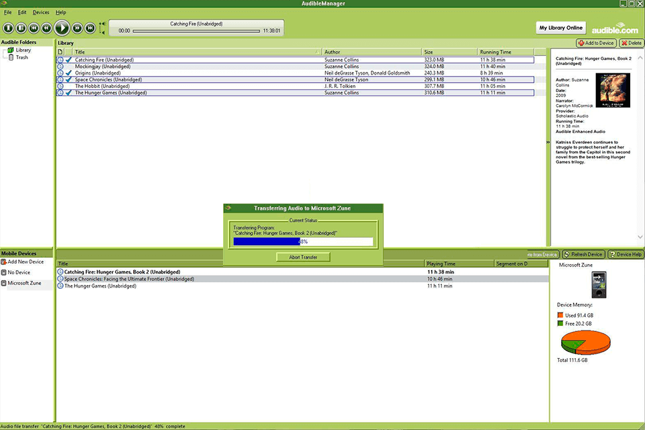This screenshot has height=430, width=645.
Task: Click icon beside The Hunger Games device entry
Action: 60,286
